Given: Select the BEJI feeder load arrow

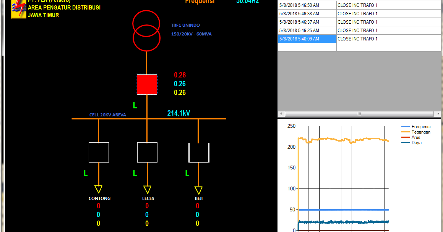Looking at the screenshot, I should click(x=198, y=188).
